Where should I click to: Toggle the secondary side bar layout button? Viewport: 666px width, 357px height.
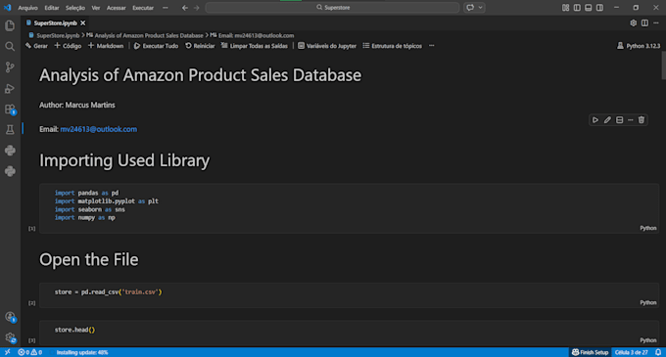pyautogui.click(x=599, y=8)
